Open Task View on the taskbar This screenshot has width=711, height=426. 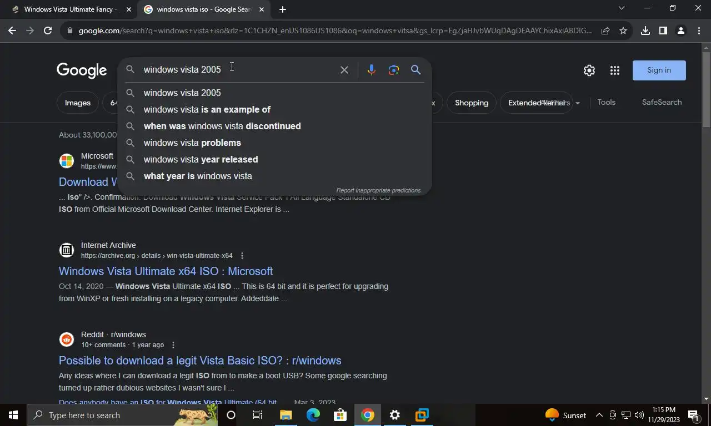258,415
